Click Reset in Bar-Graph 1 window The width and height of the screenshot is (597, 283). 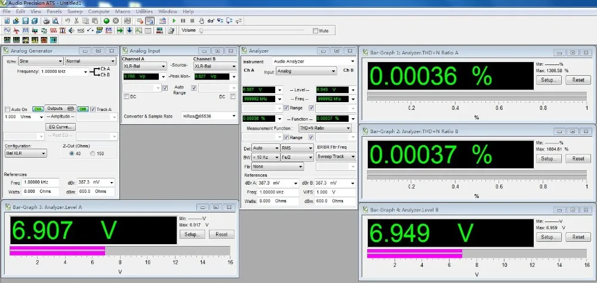[x=578, y=80]
